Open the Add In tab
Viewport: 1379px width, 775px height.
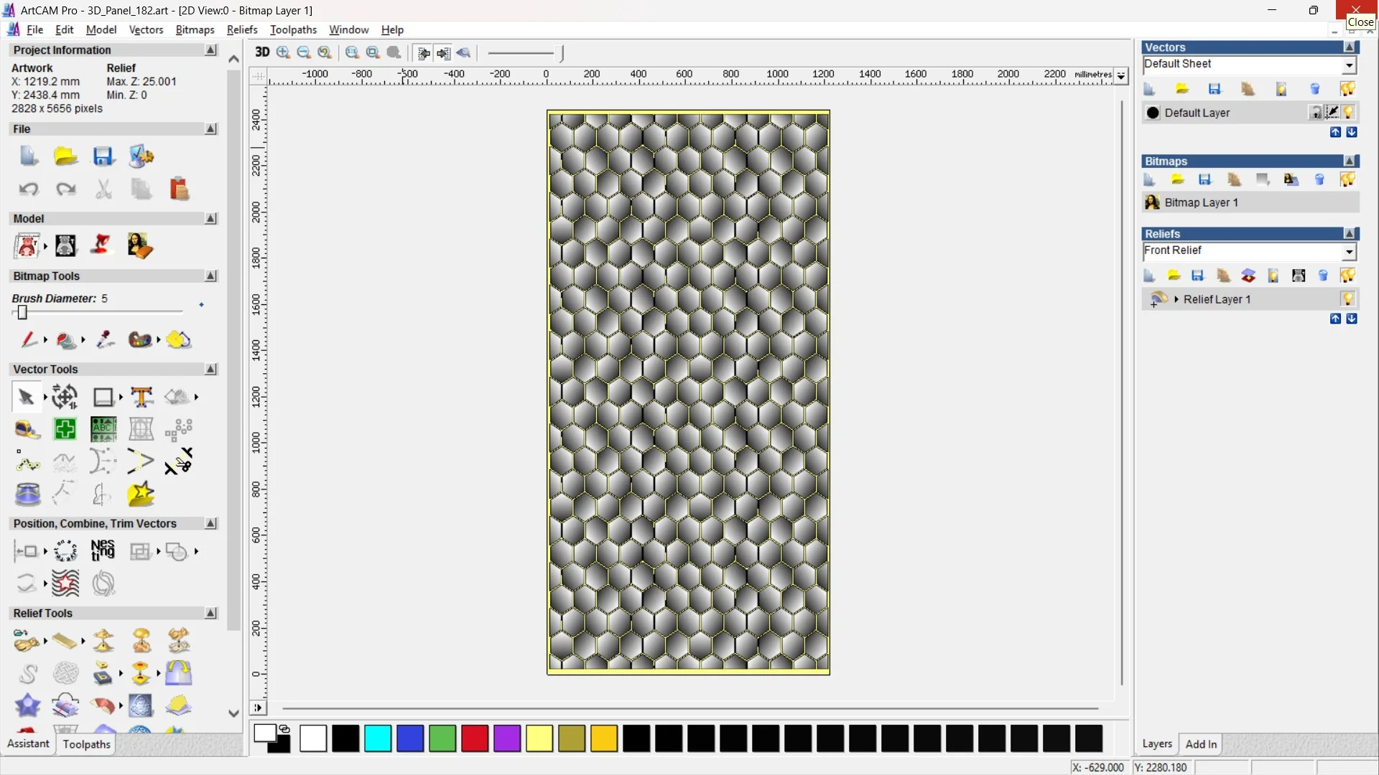coord(1201,744)
